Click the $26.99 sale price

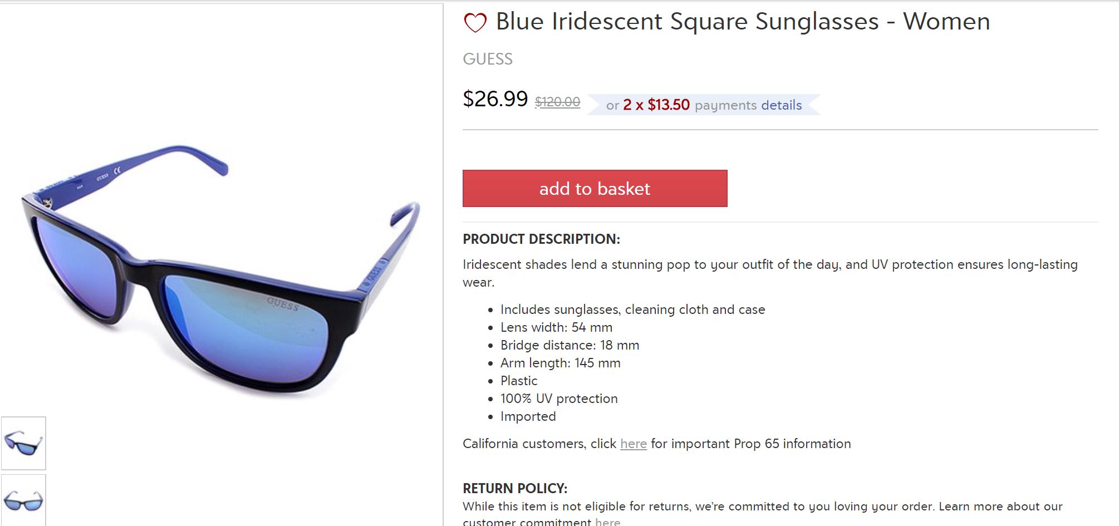(x=495, y=99)
